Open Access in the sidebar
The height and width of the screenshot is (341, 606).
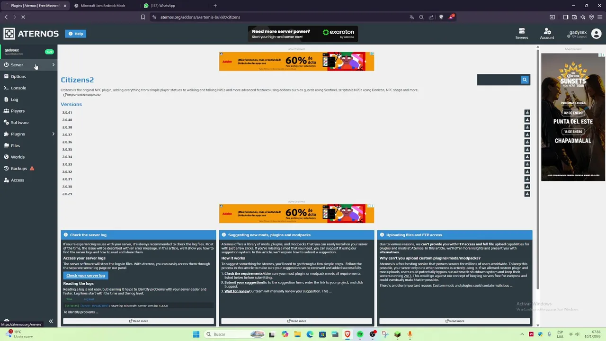pos(28,180)
